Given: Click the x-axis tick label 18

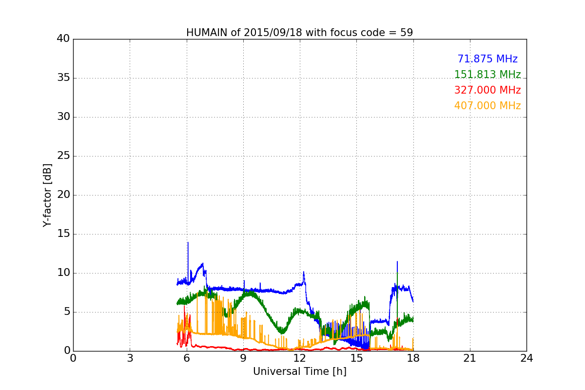Looking at the screenshot, I should [413, 358].
